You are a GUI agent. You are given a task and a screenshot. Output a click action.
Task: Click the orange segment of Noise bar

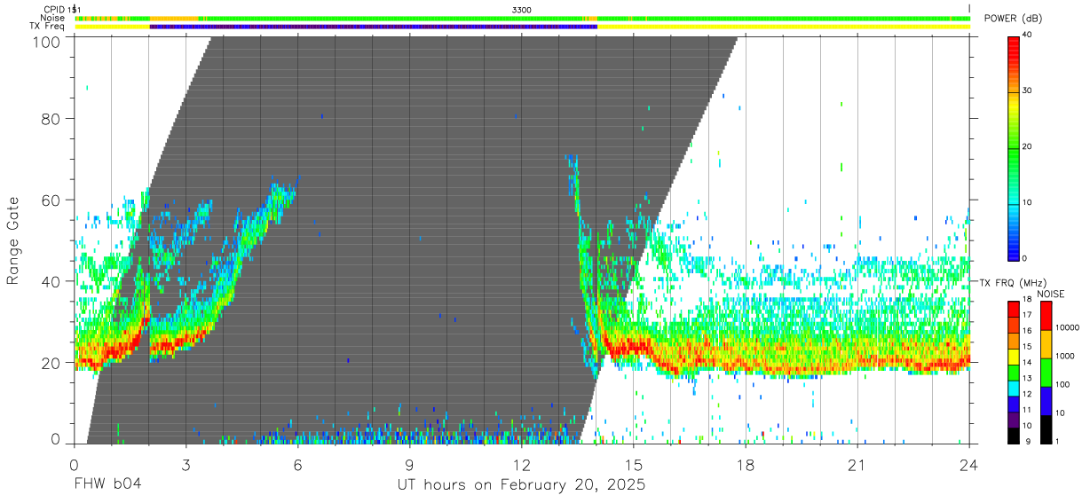(174, 18)
